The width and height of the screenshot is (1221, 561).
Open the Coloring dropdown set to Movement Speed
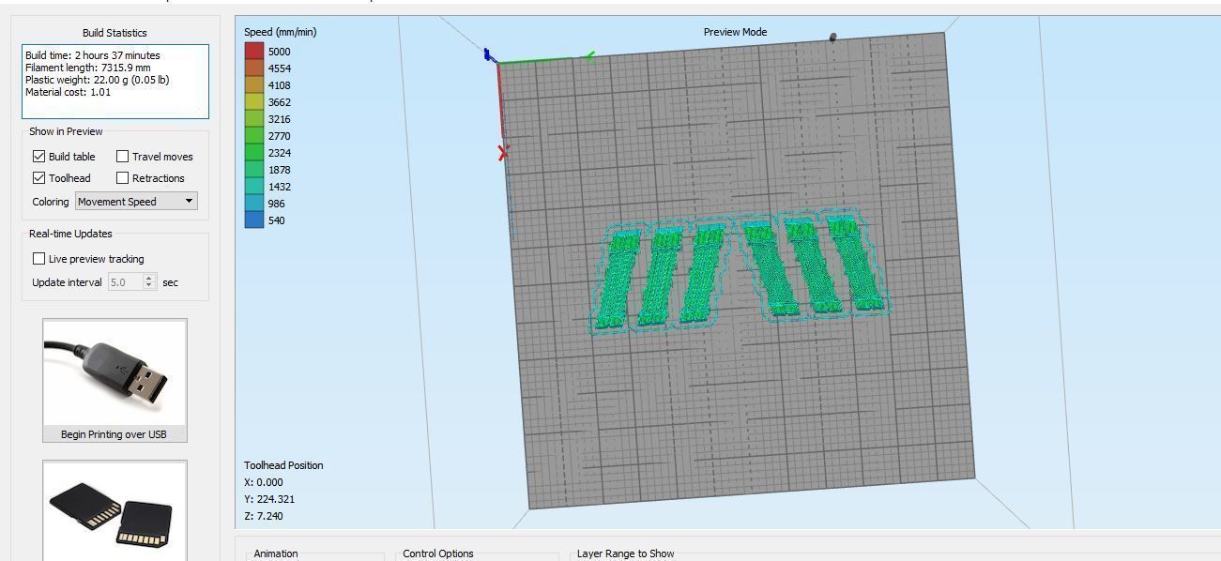(x=136, y=202)
